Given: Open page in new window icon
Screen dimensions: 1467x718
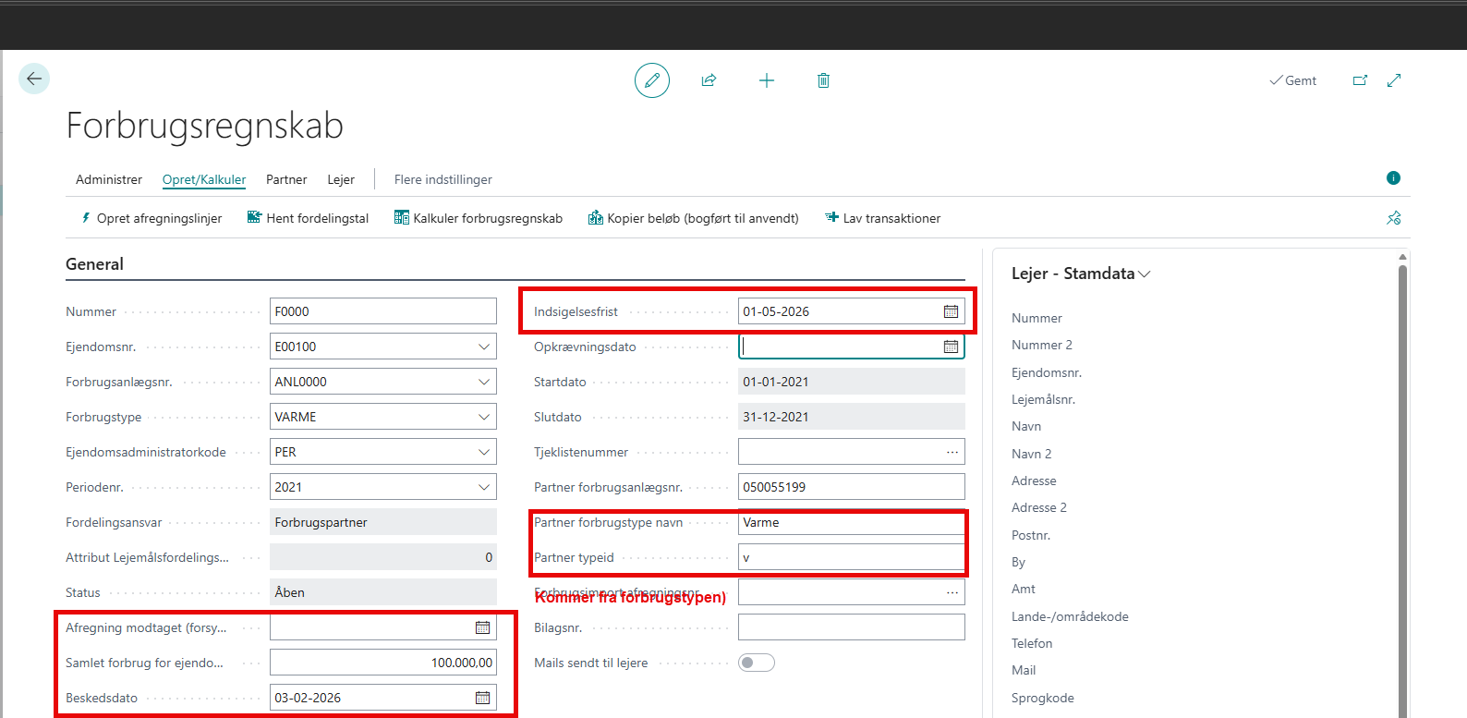Looking at the screenshot, I should (x=1360, y=80).
